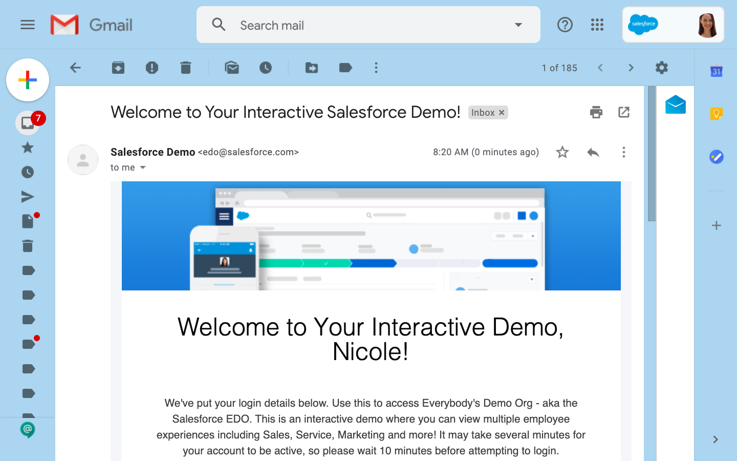The width and height of the screenshot is (737, 461).
Task: Print the email
Action: 596,112
